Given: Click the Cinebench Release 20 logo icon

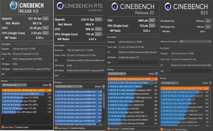Looking at the screenshot, I should [x=115, y=6].
